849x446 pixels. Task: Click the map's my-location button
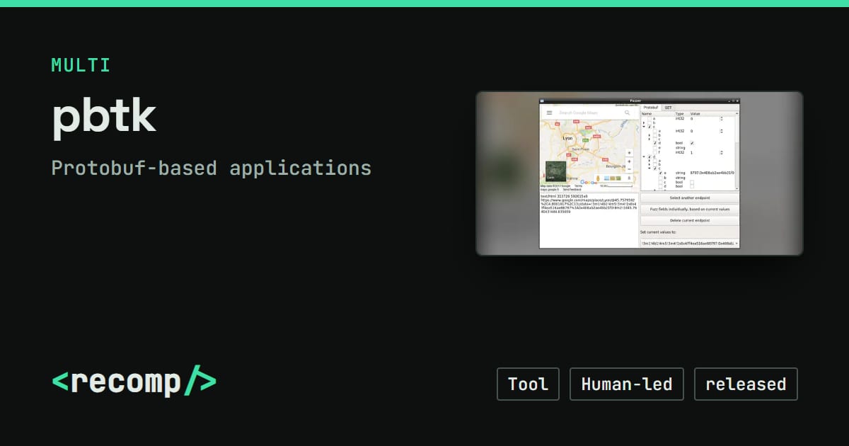click(x=629, y=153)
